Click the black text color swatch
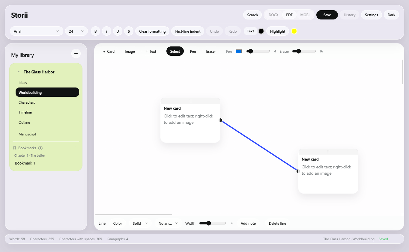Viewport: 409px width, 252px height. 261,31
